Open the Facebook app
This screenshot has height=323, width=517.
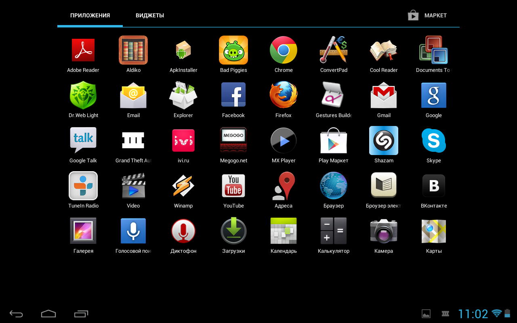[233, 95]
